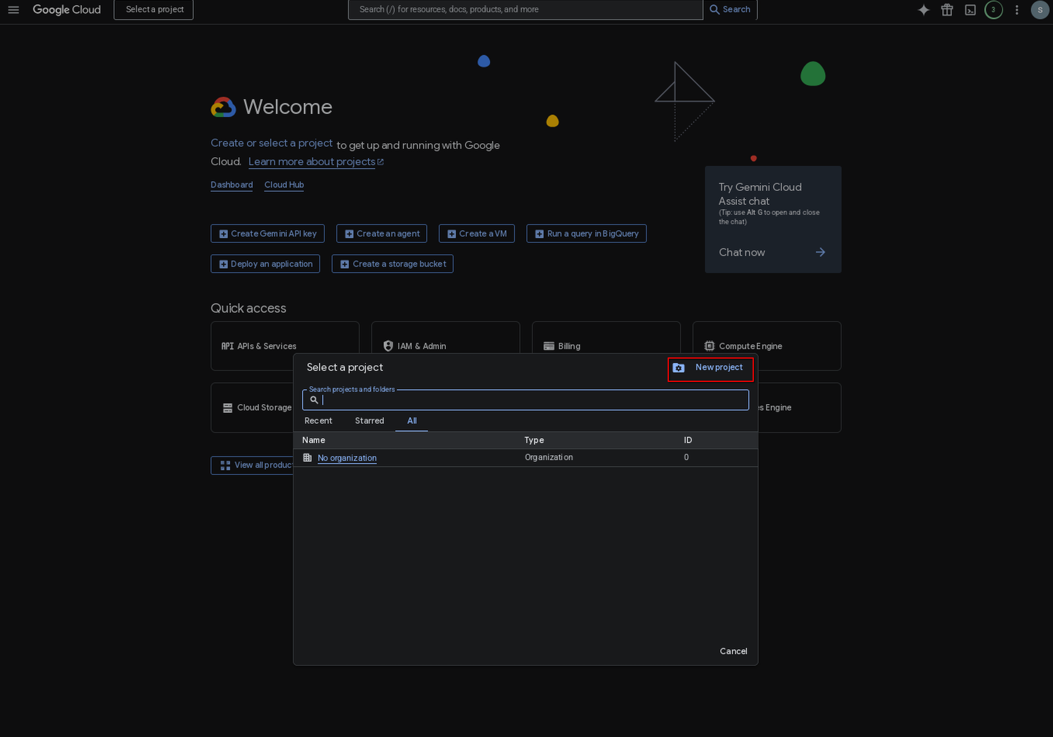1053x737 pixels.
Task: Focus the Search projects and folders field
Action: click(x=526, y=400)
